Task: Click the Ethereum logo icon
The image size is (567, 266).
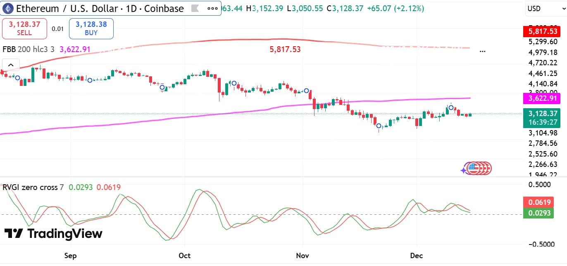Action: tap(8, 8)
